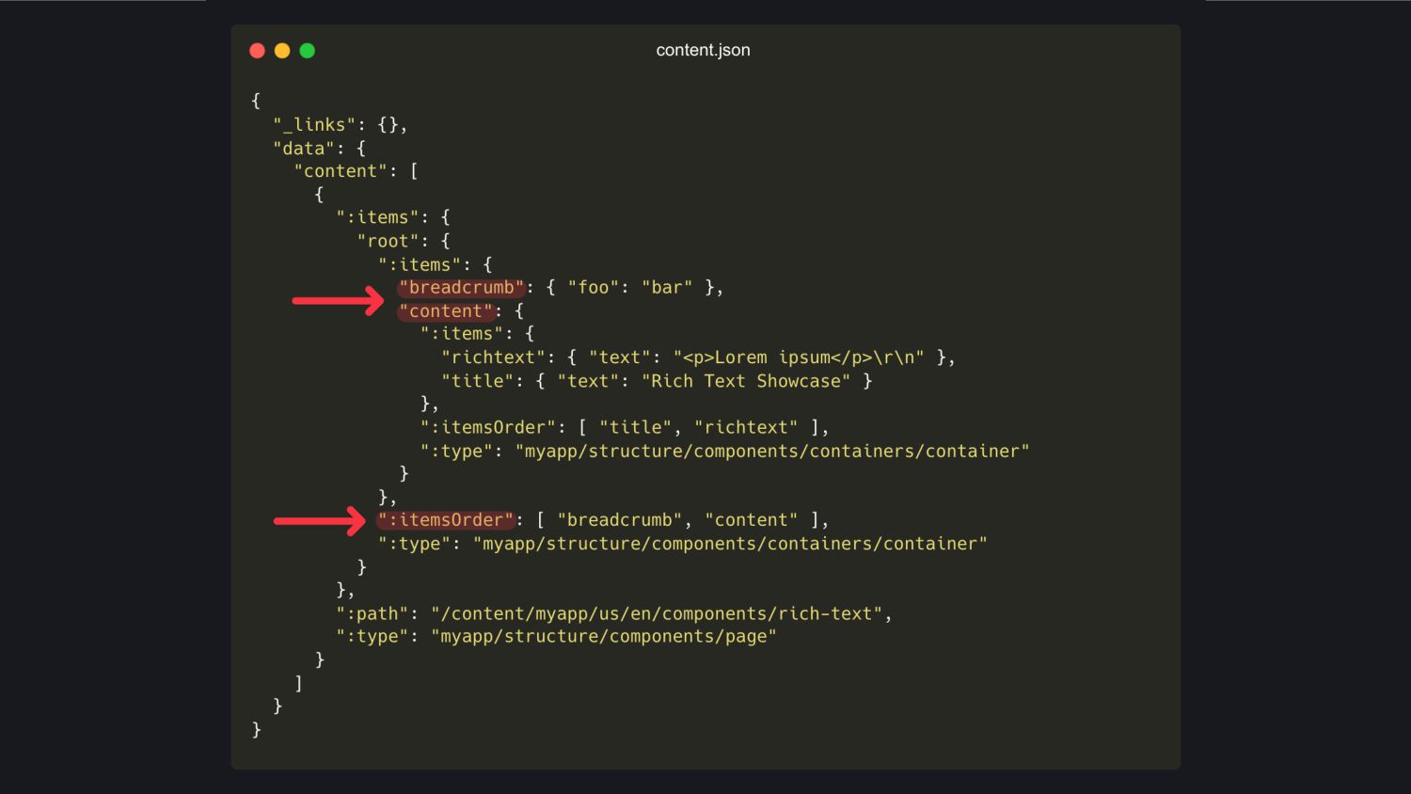Image resolution: width=1411 pixels, height=794 pixels.
Task: Click the green maximize window button
Action: (x=307, y=51)
